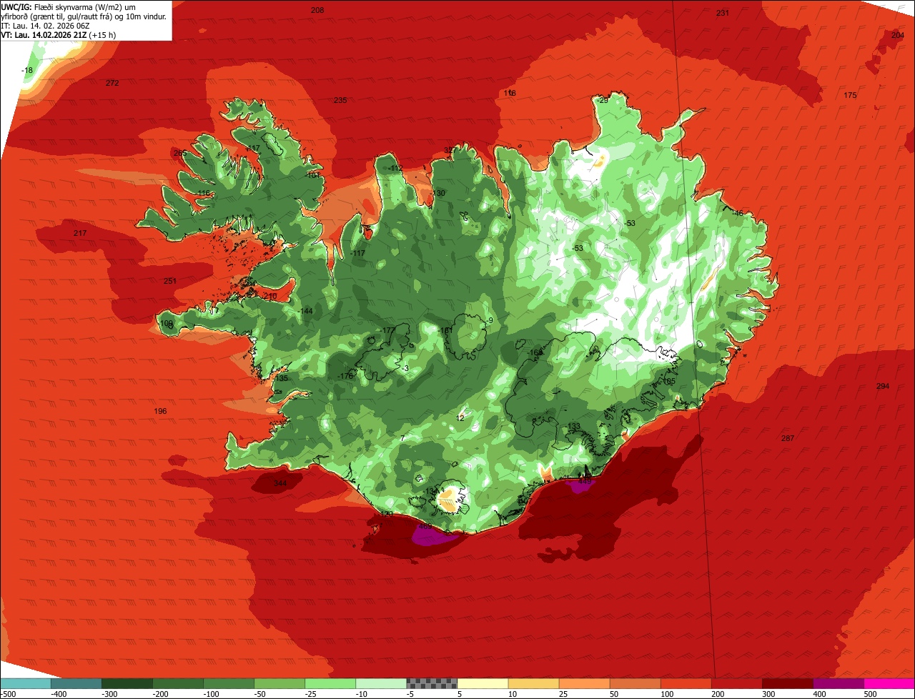915x699 pixels.
Task: Click the '196' value southwest of Iceland
Action: [x=160, y=411]
